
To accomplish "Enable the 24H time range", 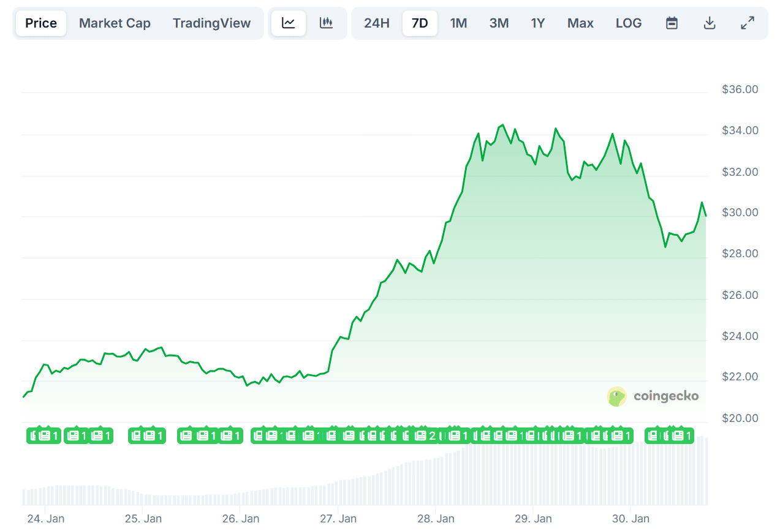I will [376, 23].
